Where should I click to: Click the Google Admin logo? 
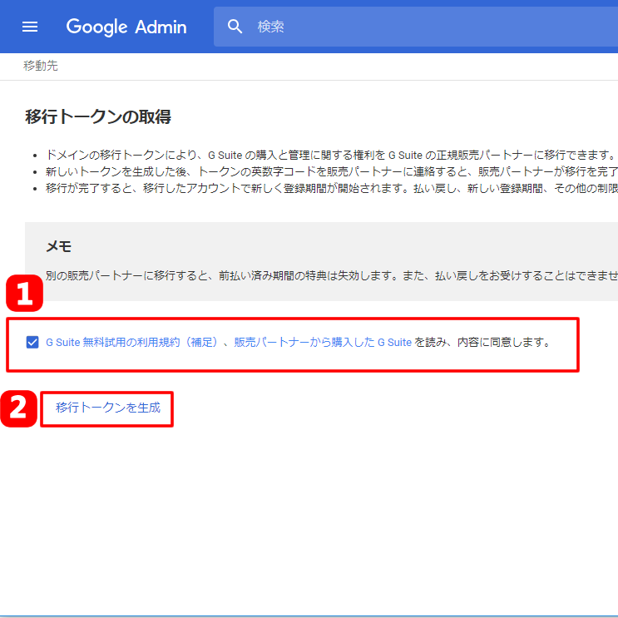point(126,27)
